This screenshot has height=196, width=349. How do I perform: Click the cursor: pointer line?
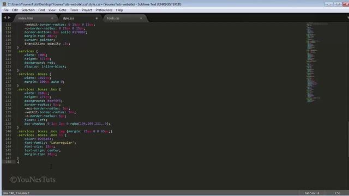[40, 40]
